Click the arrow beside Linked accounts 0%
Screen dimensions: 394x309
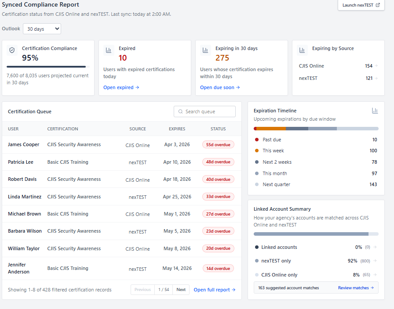click(375, 247)
